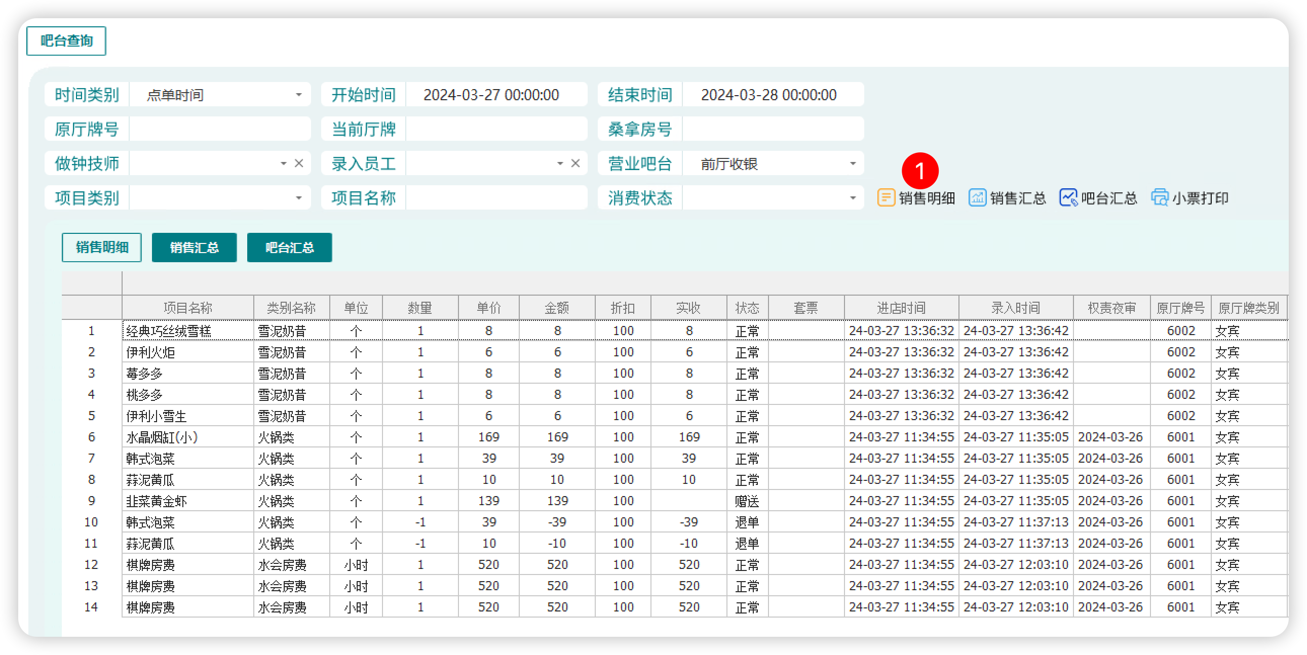Screen dimensions: 1307x655
Task: Click the 原厅牌号 column header
Action: (x=1181, y=308)
